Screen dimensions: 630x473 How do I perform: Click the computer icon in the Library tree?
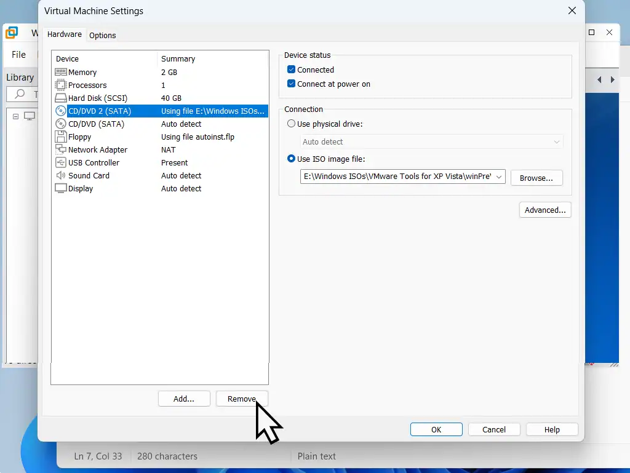coord(30,116)
